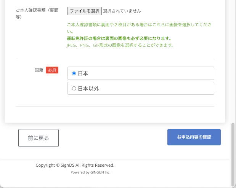This screenshot has height=188, width=236.
Task: Click the bold green 運転免許証 notice
Action: pyautogui.click(x=119, y=38)
